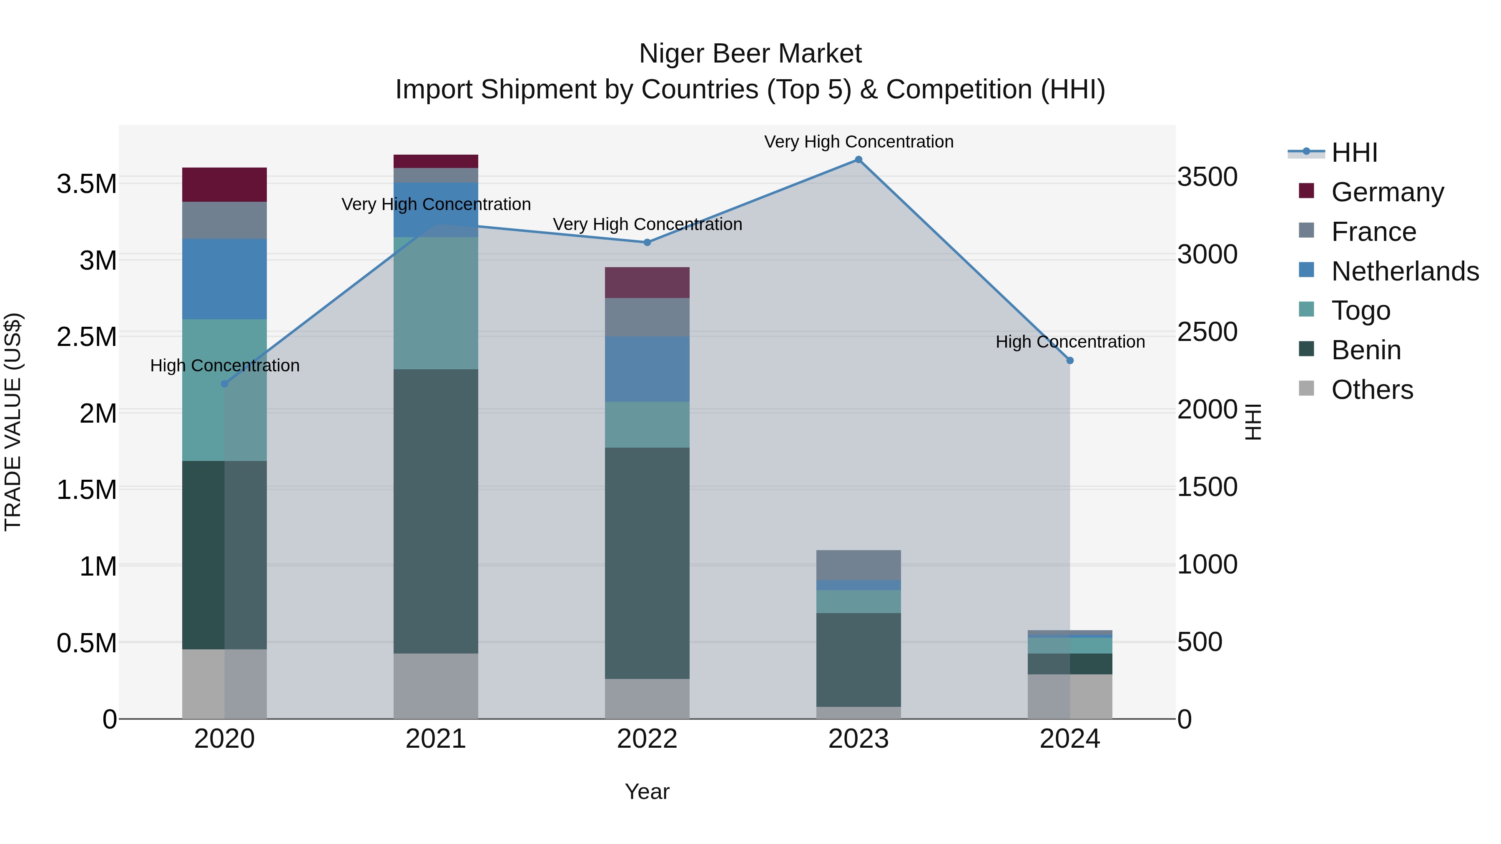Toggle the Germany legend entry
The width and height of the screenshot is (1501, 844).
click(x=1372, y=192)
